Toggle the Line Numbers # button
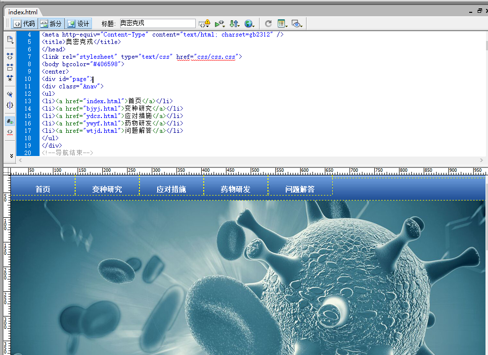488x355 pixels. [x=10, y=121]
